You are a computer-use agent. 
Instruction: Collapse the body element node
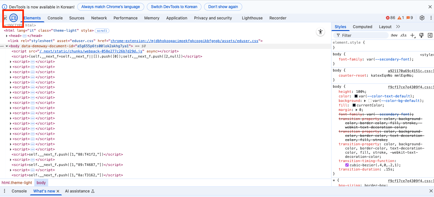[x=7, y=46]
